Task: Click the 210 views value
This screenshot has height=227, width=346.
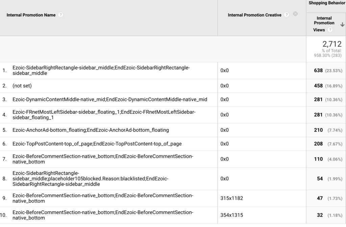Action: click(x=318, y=130)
